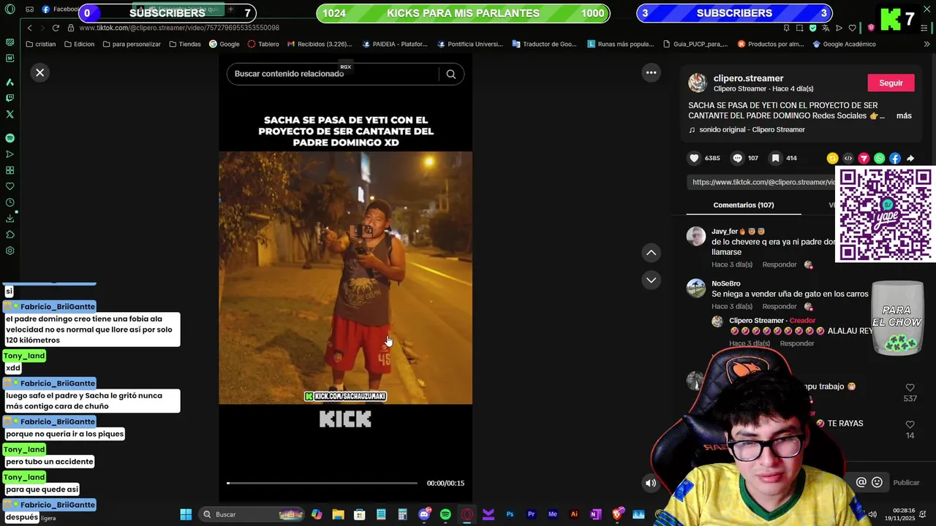Screen dimensions: 936x526
Task: Open the sidebar downloads icon
Action: pyautogui.click(x=10, y=218)
